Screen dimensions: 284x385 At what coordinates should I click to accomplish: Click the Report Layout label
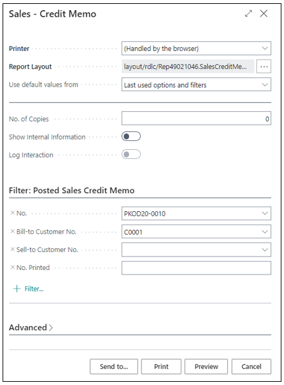point(30,67)
